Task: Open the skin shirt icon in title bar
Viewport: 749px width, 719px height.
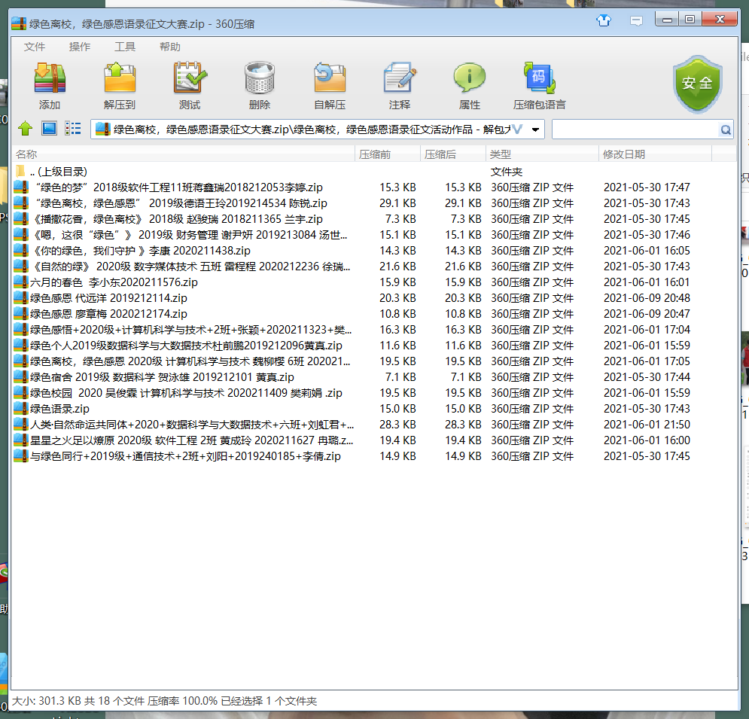Action: pos(604,21)
